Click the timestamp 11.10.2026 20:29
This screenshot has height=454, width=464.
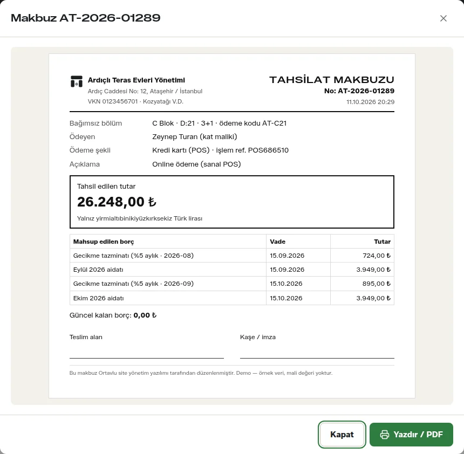[370, 102]
